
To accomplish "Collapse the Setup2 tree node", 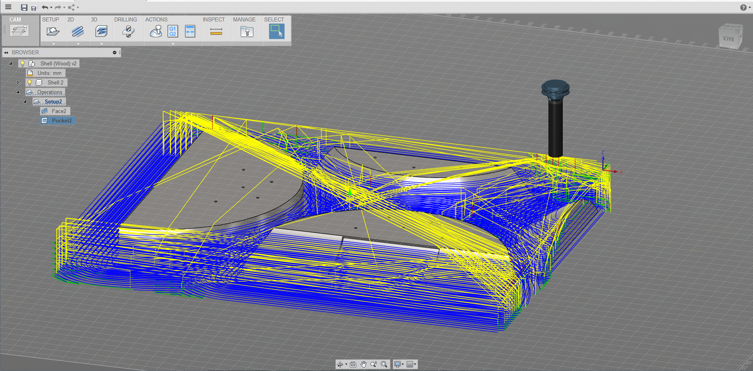I will click(25, 101).
